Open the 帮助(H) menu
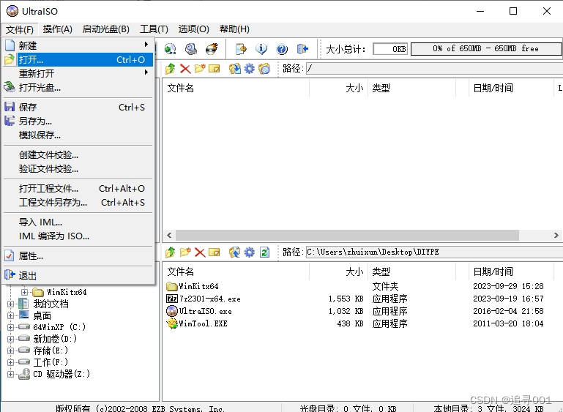 click(234, 29)
